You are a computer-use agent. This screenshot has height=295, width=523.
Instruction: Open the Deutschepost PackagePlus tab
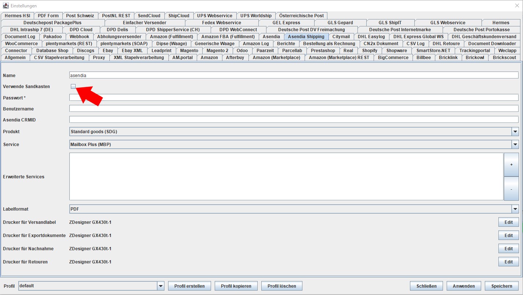[52, 23]
